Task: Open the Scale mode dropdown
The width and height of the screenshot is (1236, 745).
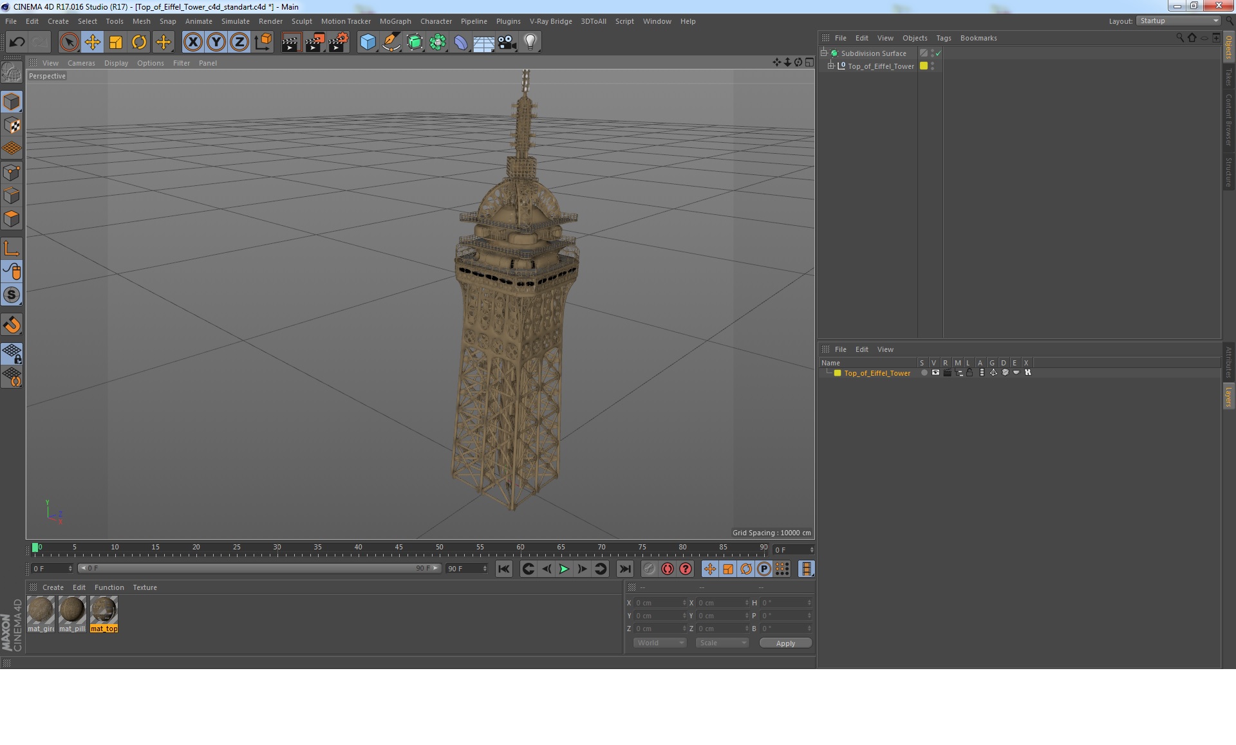Action: click(722, 643)
